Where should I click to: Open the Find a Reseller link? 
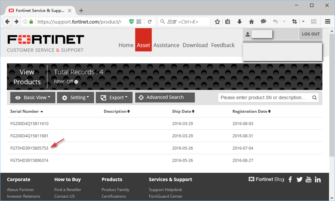point(68,190)
